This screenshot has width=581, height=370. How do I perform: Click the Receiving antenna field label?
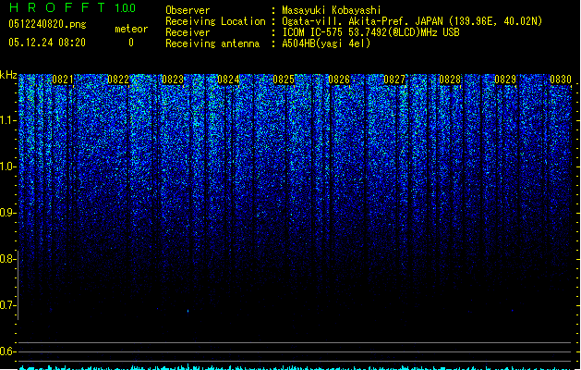click(x=212, y=43)
